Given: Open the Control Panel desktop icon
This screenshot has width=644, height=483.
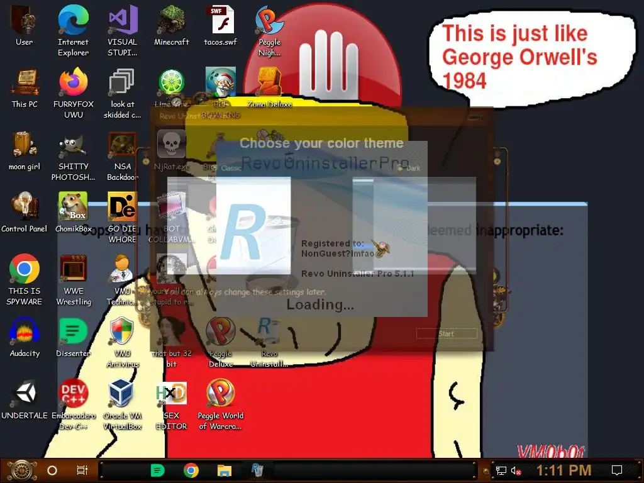Looking at the screenshot, I should click(25, 213).
